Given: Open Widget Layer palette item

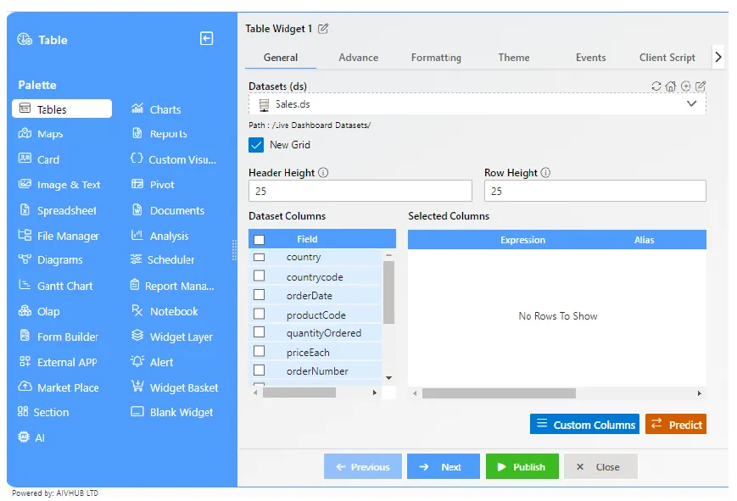Looking at the screenshot, I should point(172,337).
